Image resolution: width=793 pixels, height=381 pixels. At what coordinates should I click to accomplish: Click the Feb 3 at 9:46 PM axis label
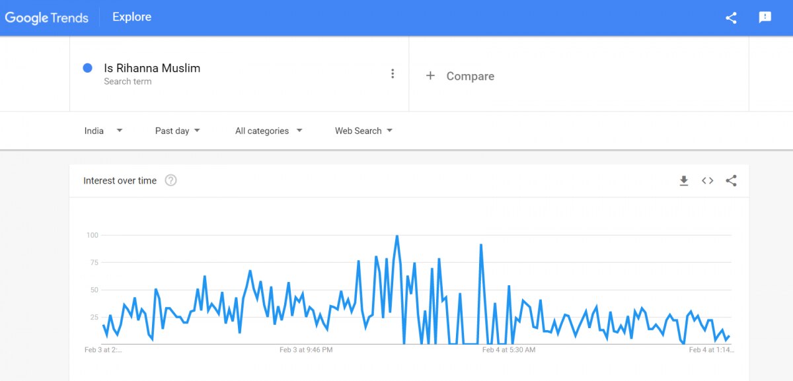pyautogui.click(x=306, y=350)
